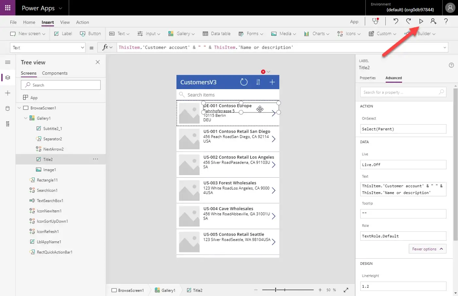
Task: Preview the app with Play icon
Action: tap(421, 21)
